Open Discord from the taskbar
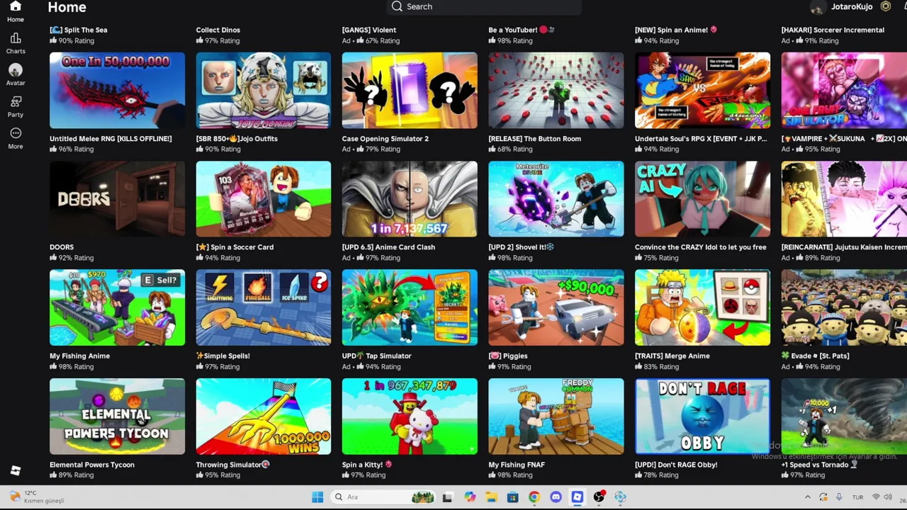907x510 pixels. [556, 497]
